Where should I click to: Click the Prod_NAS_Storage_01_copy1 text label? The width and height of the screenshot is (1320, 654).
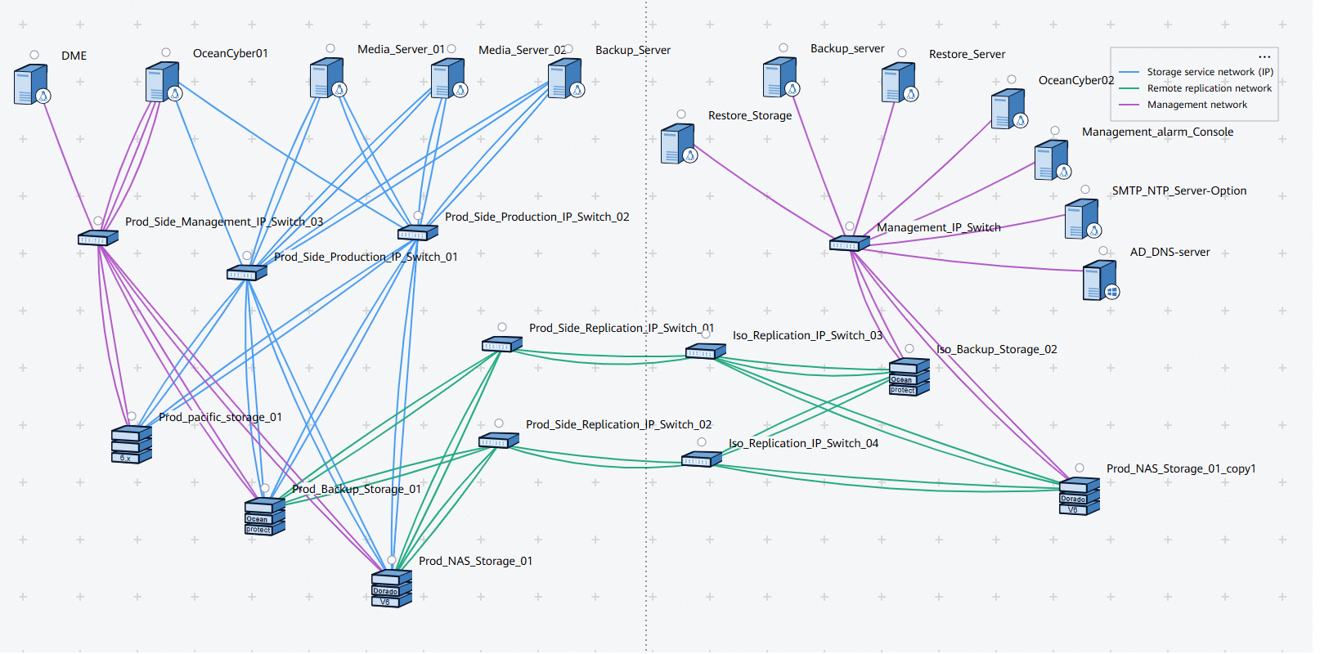point(1181,468)
